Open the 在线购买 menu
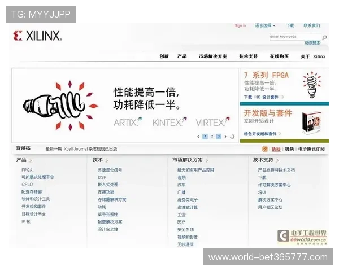Viewport: 339px width, 271px height. 279,56
